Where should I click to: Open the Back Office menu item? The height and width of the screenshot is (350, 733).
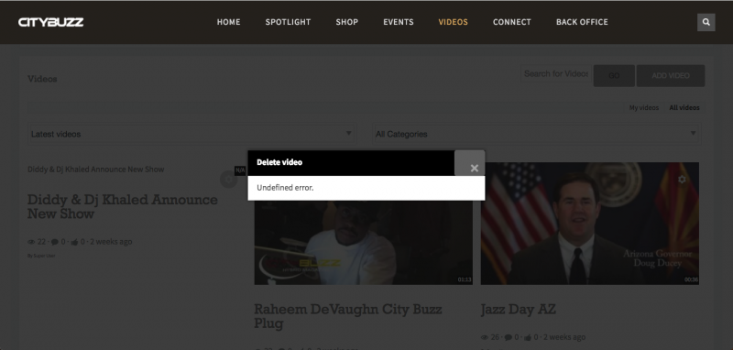582,22
